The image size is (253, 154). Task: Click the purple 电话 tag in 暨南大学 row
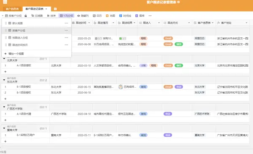click(168, 135)
